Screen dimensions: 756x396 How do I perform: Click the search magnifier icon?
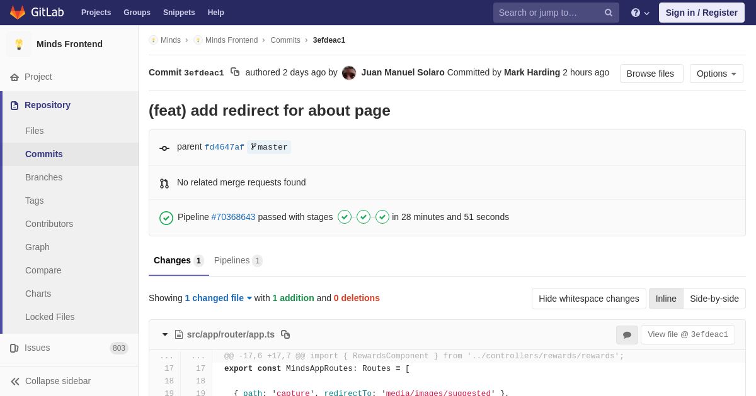pos(609,13)
